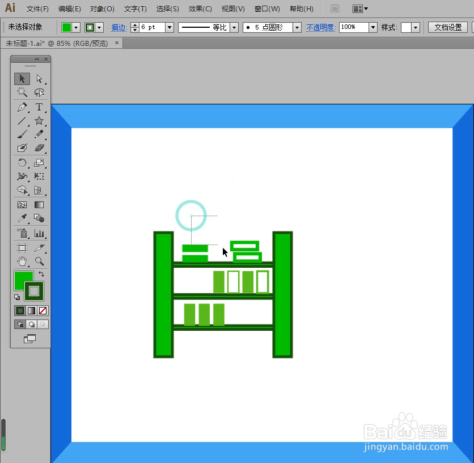Swap fill and stroke colors
The width and height of the screenshot is (474, 463).
pyautogui.click(x=41, y=274)
